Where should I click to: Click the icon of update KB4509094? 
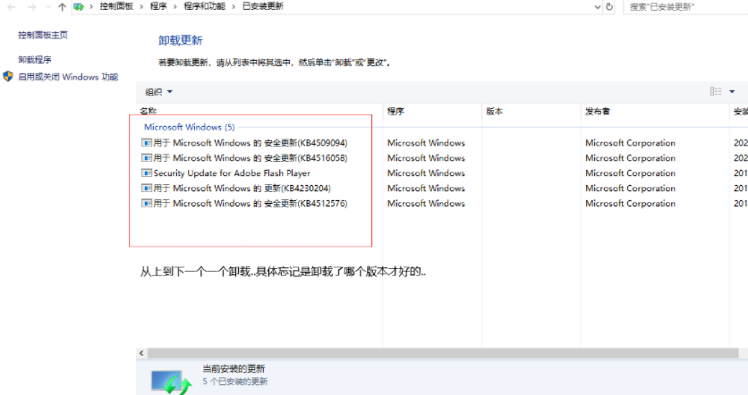[x=146, y=143]
